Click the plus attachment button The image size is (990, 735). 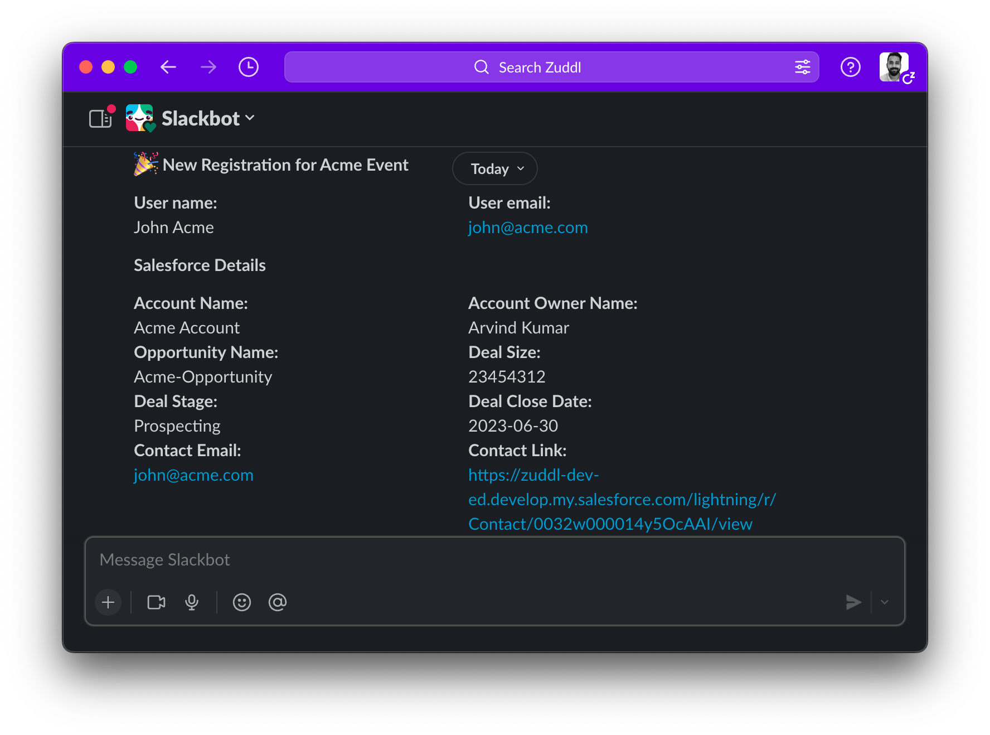point(108,602)
